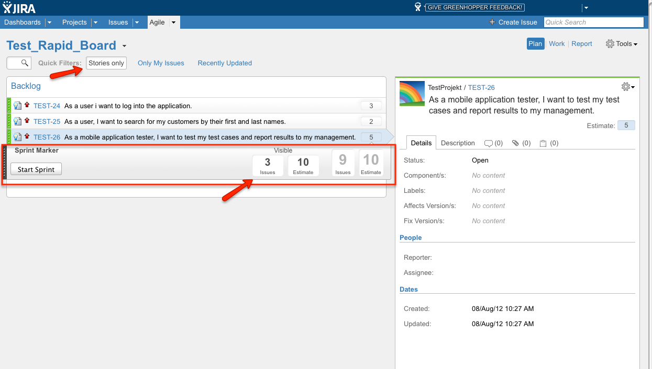Click the Status value 'Open'
Screen dimensions: 652x369
click(x=480, y=160)
